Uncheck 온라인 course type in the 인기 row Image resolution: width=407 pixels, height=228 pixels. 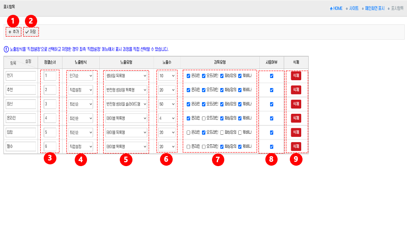[x=188, y=76]
